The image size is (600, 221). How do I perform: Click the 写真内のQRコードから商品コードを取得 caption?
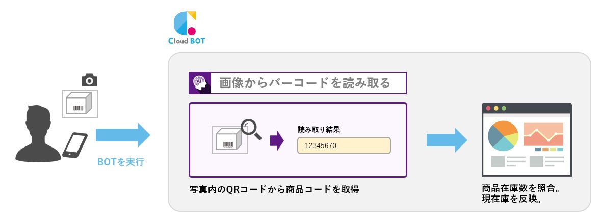coord(274,189)
